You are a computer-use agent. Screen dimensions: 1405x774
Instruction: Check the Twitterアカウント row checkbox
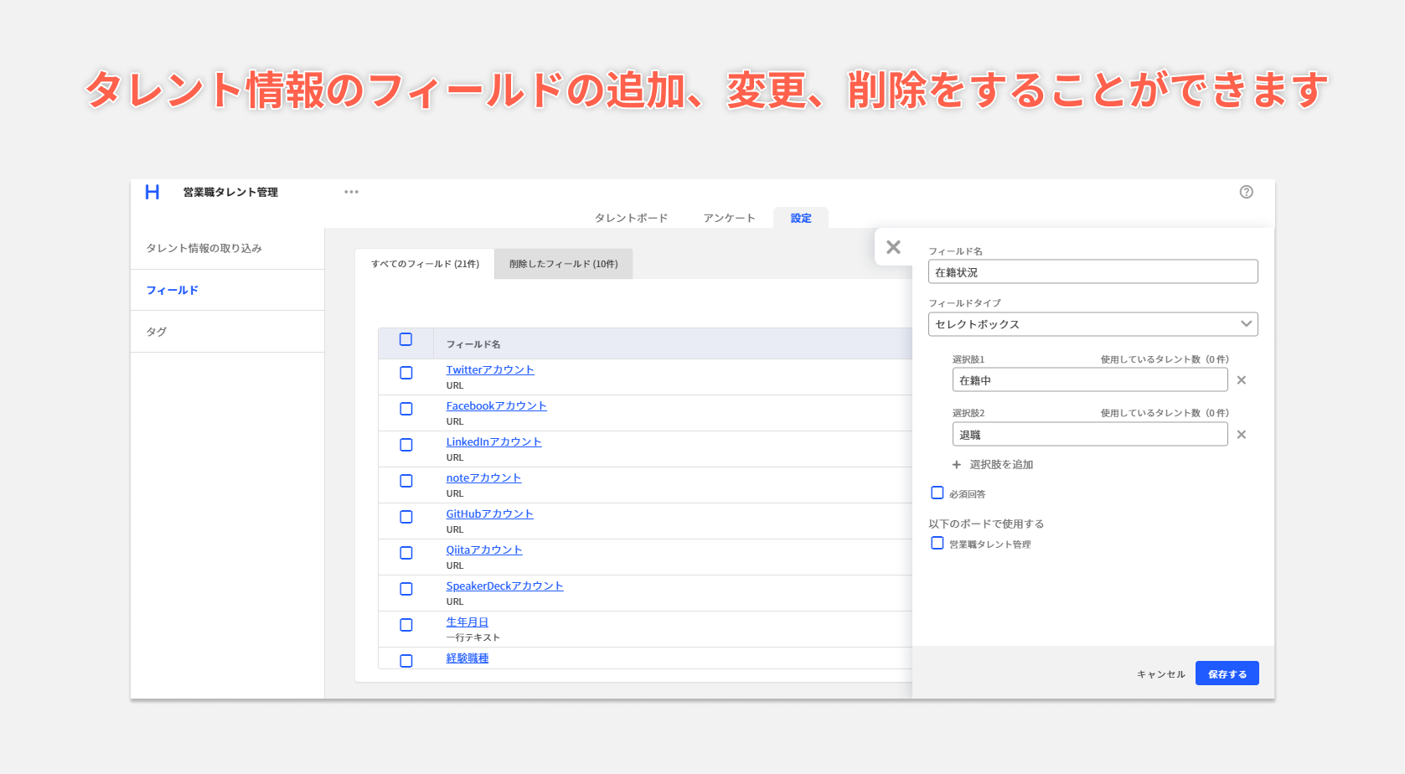pyautogui.click(x=406, y=373)
